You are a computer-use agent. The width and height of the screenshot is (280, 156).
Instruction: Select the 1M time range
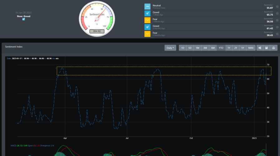197,48
